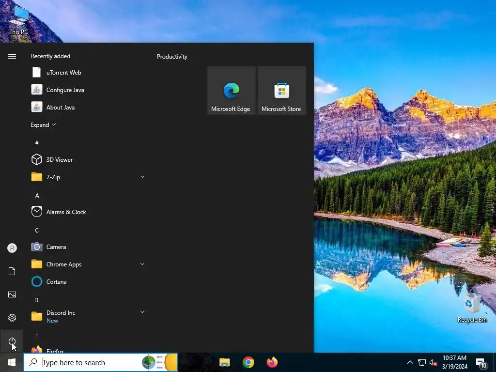Open the user account avatar
The image size is (496, 372).
tap(12, 248)
